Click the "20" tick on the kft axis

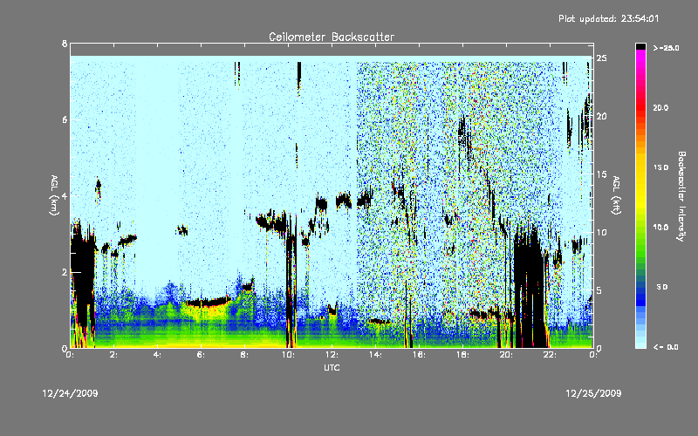coord(601,116)
